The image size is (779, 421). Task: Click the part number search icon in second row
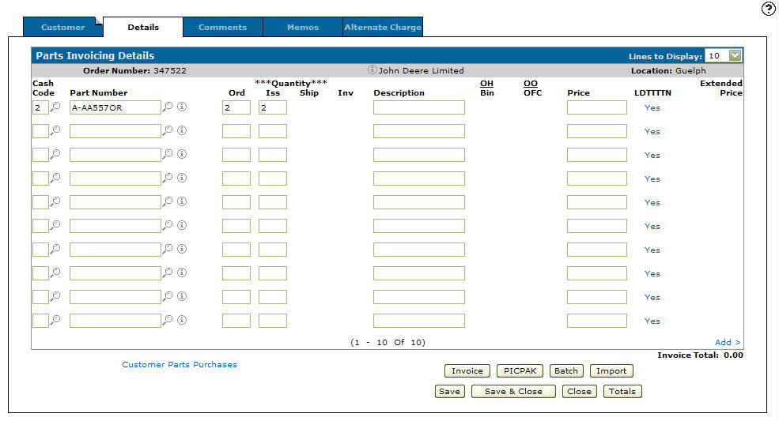167,131
